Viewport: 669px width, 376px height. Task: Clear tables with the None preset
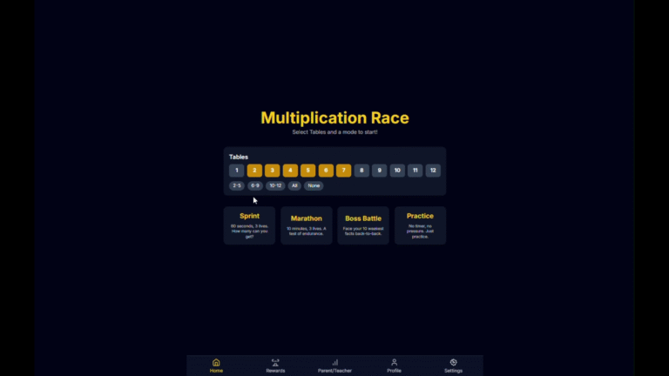click(314, 185)
